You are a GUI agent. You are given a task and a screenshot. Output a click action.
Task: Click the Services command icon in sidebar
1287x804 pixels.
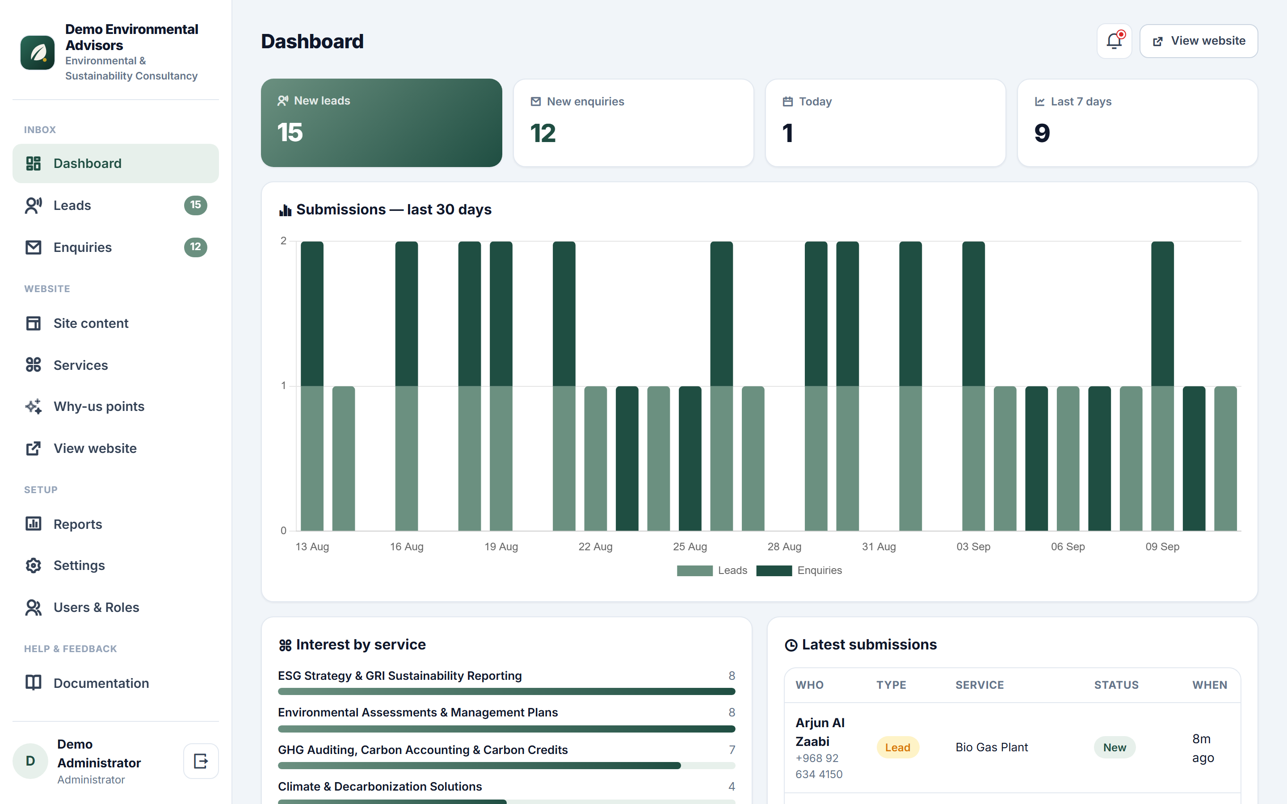coord(34,365)
